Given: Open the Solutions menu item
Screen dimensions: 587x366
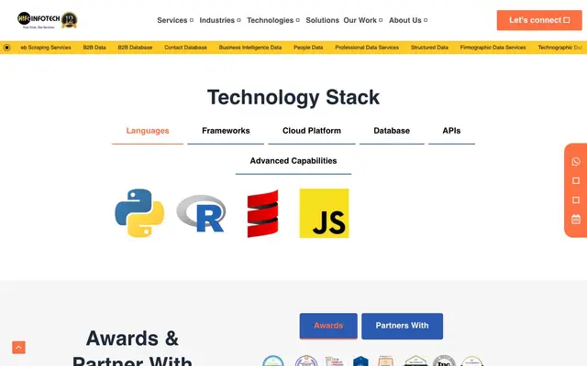Looking at the screenshot, I should point(322,20).
